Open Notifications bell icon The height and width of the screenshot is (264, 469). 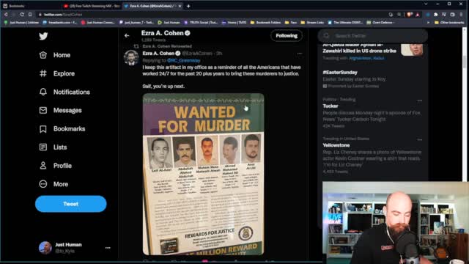pos(43,92)
